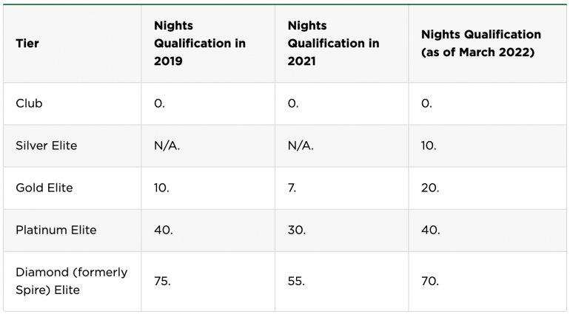This screenshot has width=570, height=314.
Task: Click the "Diamond (formerly Spire) Elite" cell
Action: coord(71,281)
